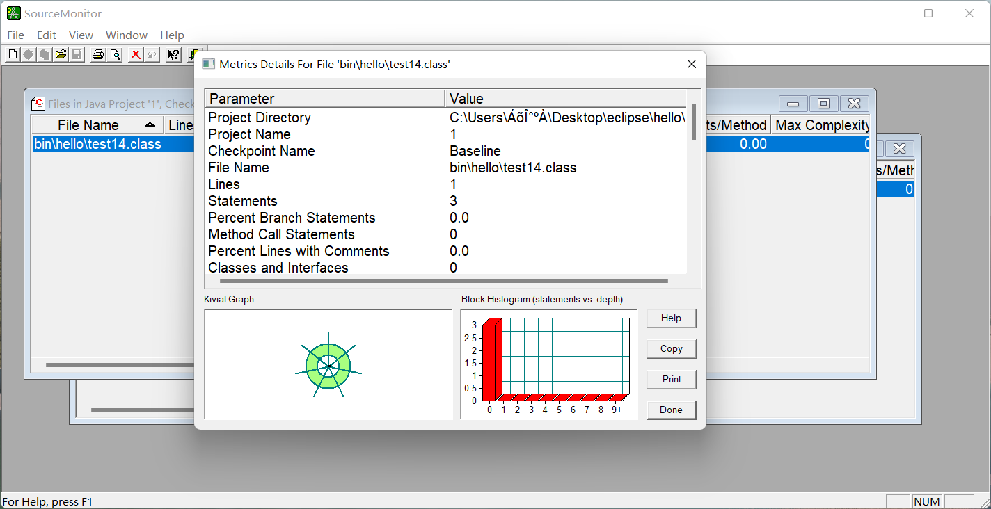This screenshot has height=509, width=991.
Task: Click the floppy disk Save icon
Action: point(77,54)
